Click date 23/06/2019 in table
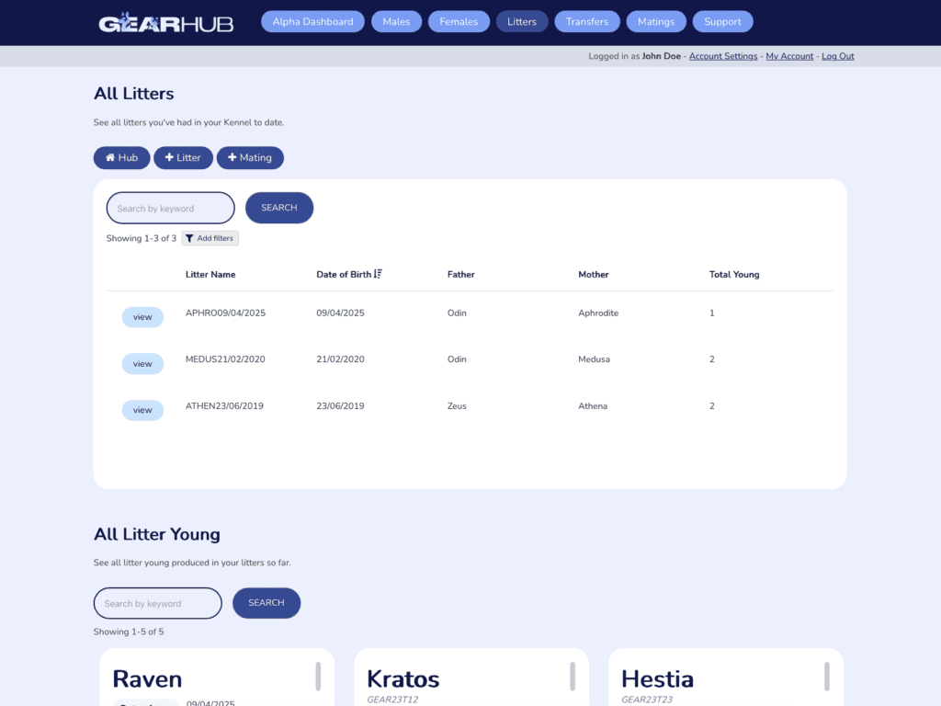Image resolution: width=941 pixels, height=706 pixels. 340,405
